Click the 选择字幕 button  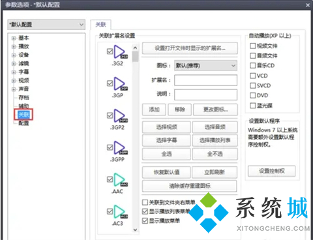click(166, 140)
